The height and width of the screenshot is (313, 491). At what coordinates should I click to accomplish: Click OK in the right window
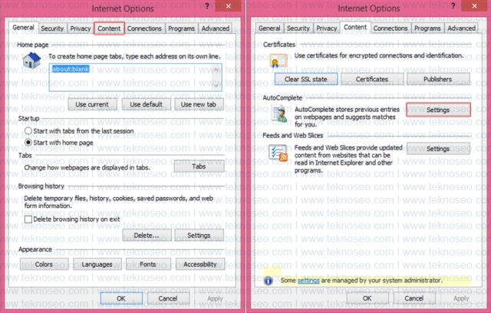pos(367,298)
